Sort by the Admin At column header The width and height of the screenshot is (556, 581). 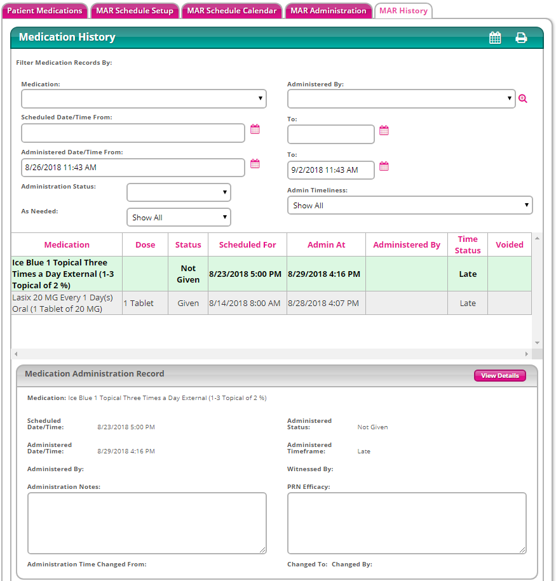[x=327, y=244]
